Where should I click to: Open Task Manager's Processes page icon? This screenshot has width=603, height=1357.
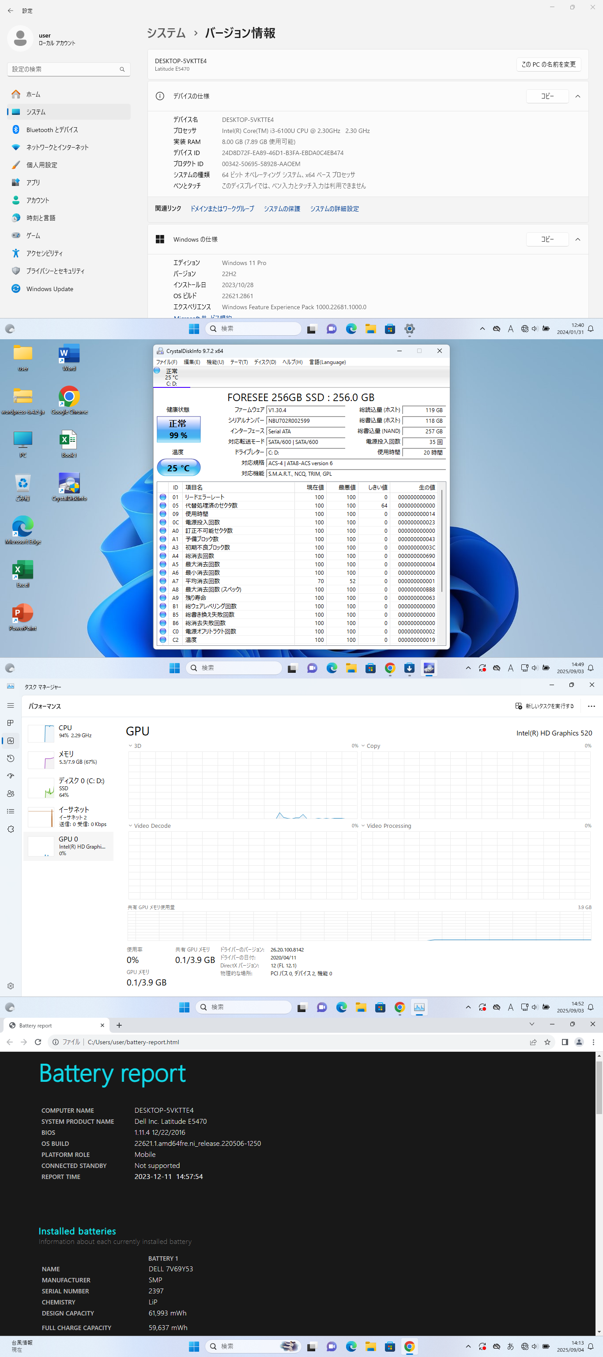point(11,723)
